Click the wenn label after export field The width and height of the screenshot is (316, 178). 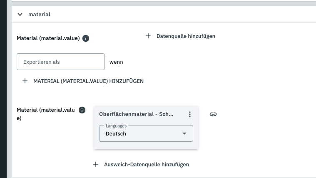click(116, 62)
